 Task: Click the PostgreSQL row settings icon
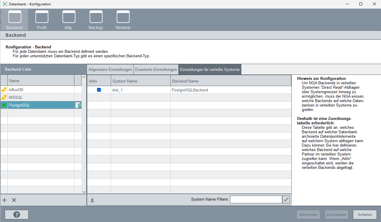pos(78,105)
